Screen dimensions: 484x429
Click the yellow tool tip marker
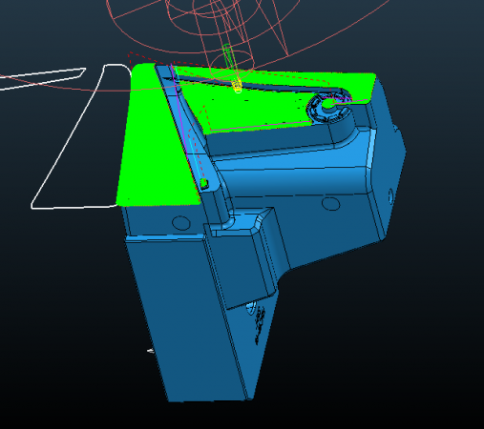(x=237, y=86)
